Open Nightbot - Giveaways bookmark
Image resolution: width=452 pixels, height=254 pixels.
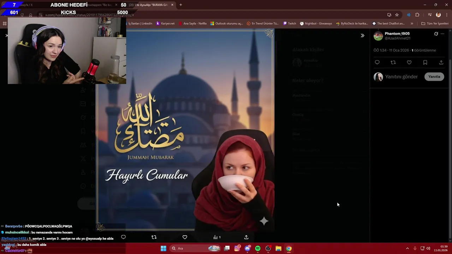316,24
